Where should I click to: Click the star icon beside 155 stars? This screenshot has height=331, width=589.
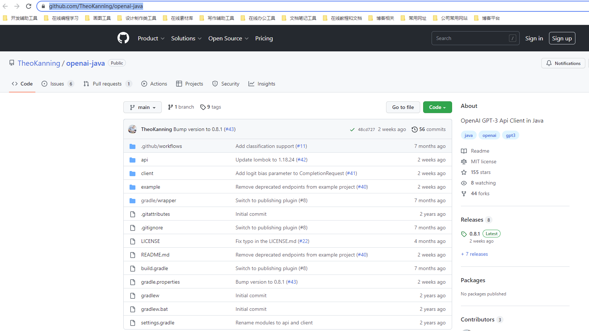[x=464, y=172]
